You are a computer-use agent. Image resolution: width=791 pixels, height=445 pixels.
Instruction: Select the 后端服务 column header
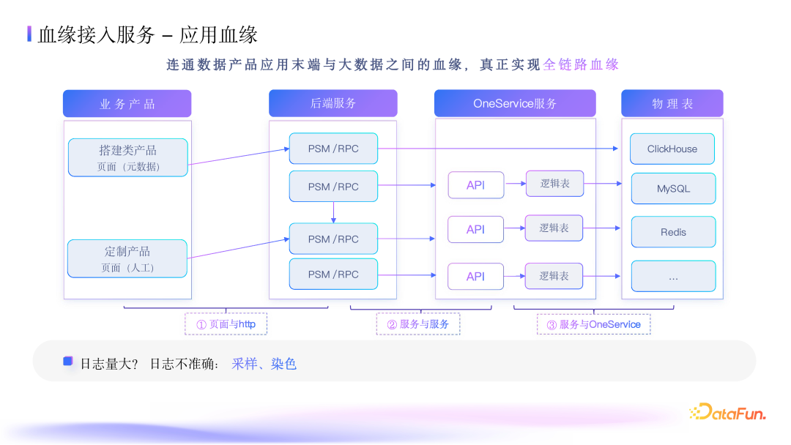pos(333,104)
